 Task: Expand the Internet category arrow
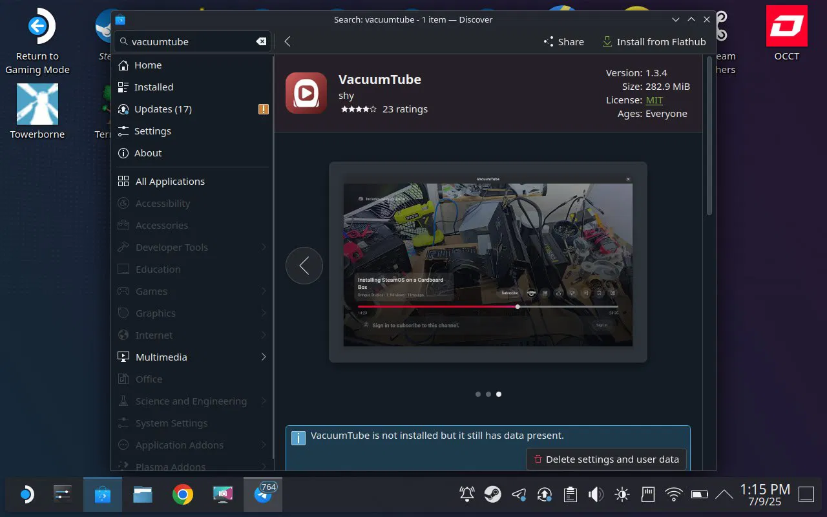(x=264, y=335)
